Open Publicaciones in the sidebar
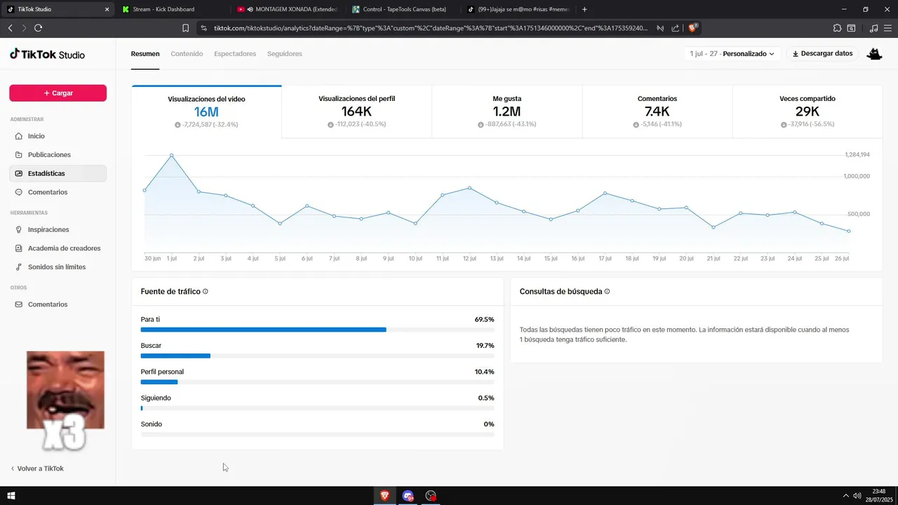The width and height of the screenshot is (898, 505). point(58,155)
